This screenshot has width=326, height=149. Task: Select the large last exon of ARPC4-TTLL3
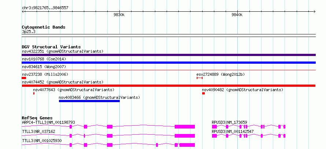pyautogui.click(x=185, y=127)
